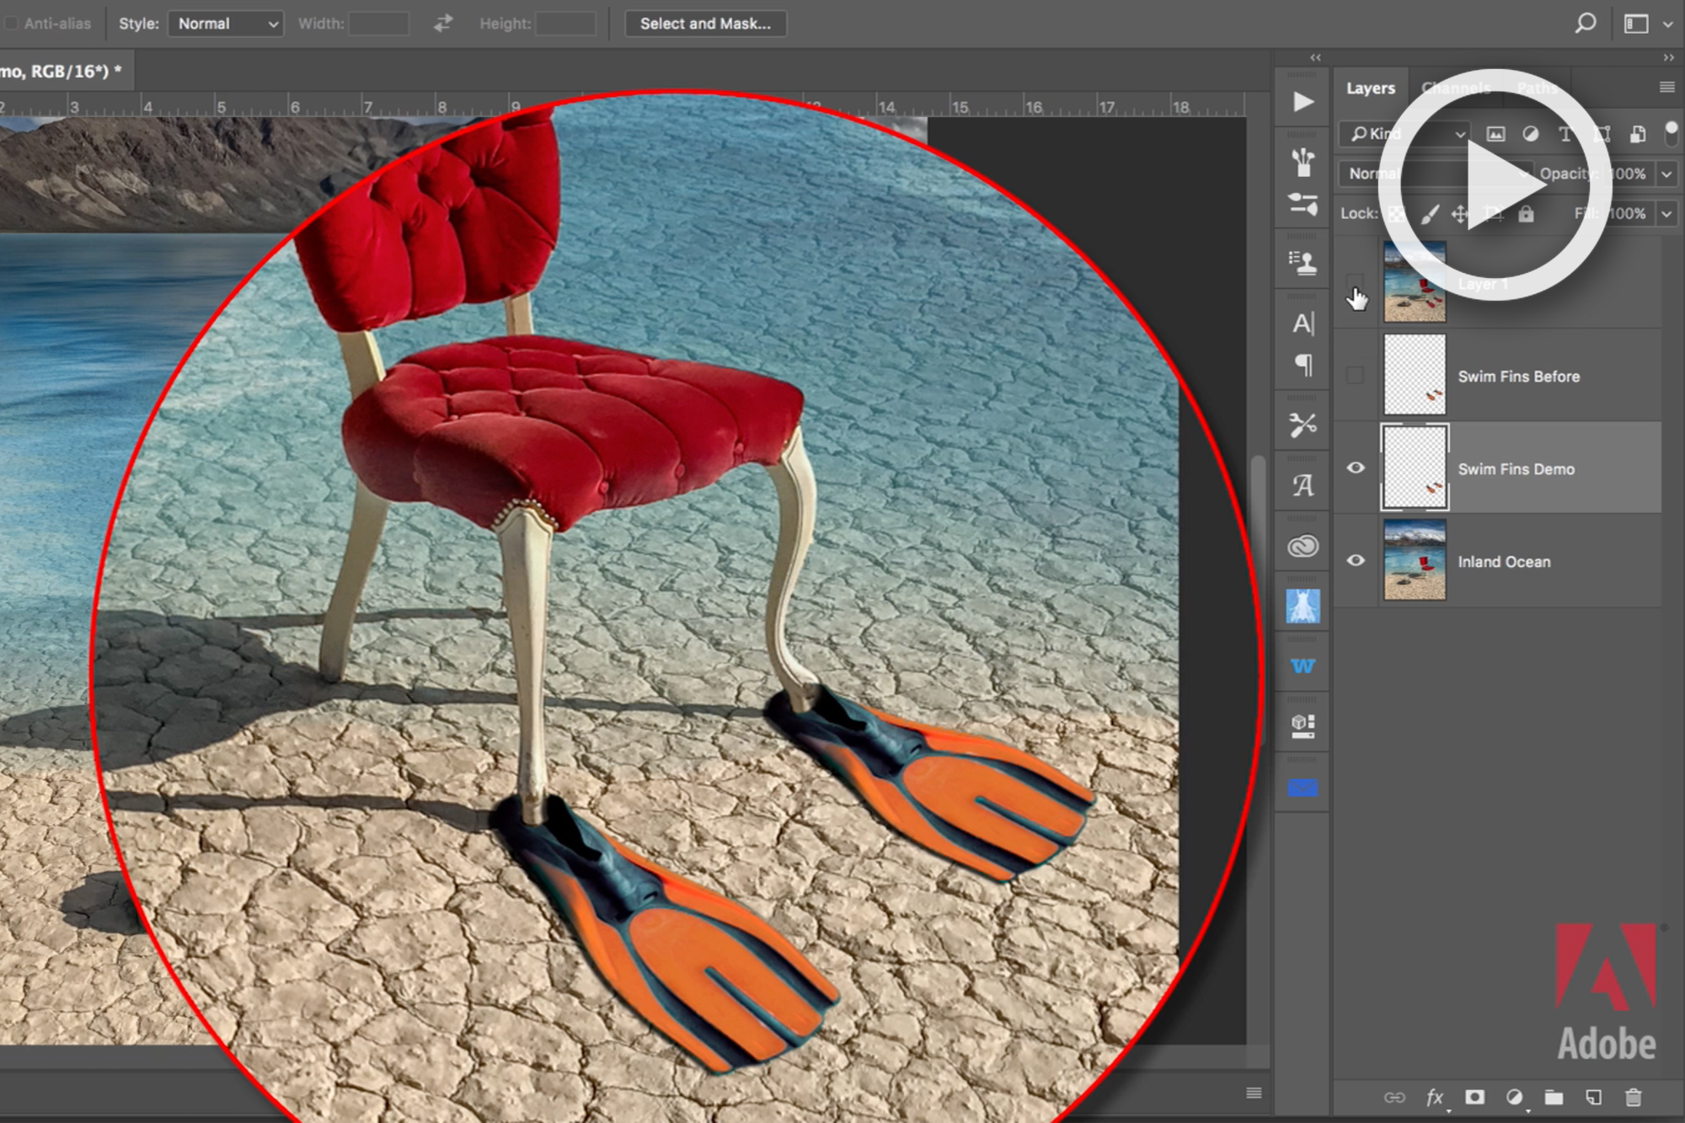Screen dimensions: 1685x1123
Task: Create a new layer group
Action: pos(1554,1097)
